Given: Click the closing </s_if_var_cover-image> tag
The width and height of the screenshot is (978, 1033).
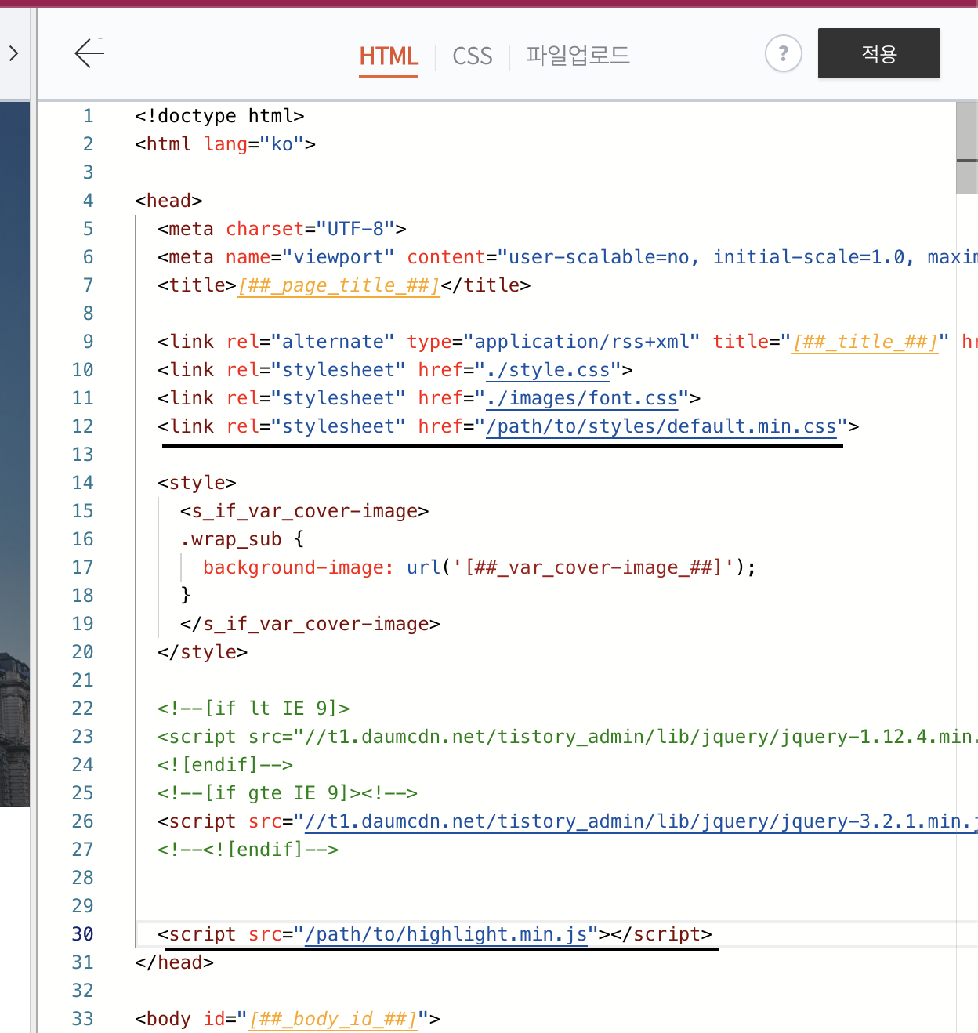Looking at the screenshot, I should pyautogui.click(x=310, y=624).
